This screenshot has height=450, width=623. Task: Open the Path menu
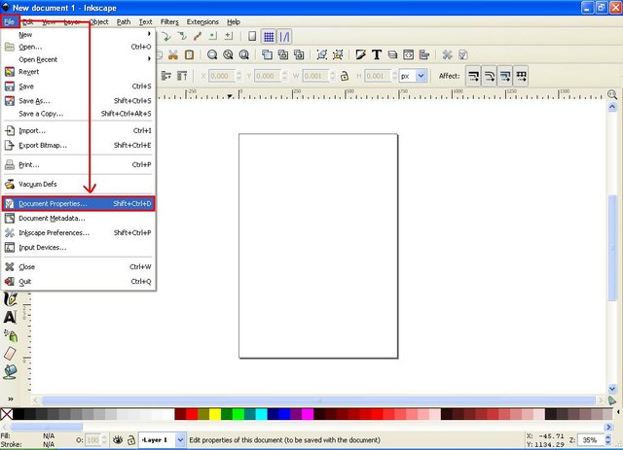pyautogui.click(x=124, y=21)
